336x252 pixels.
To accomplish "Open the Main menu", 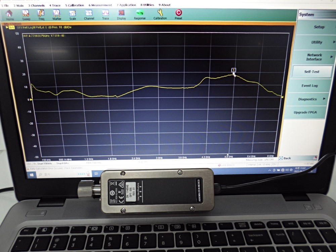I will click(x=18, y=6).
